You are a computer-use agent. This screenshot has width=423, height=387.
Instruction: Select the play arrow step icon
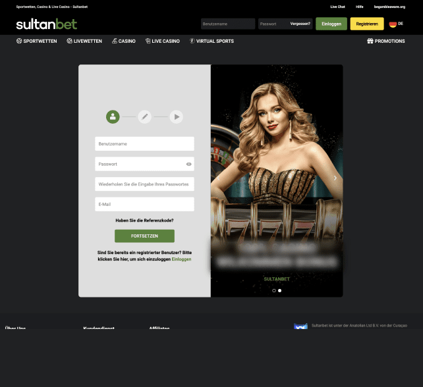tap(176, 116)
